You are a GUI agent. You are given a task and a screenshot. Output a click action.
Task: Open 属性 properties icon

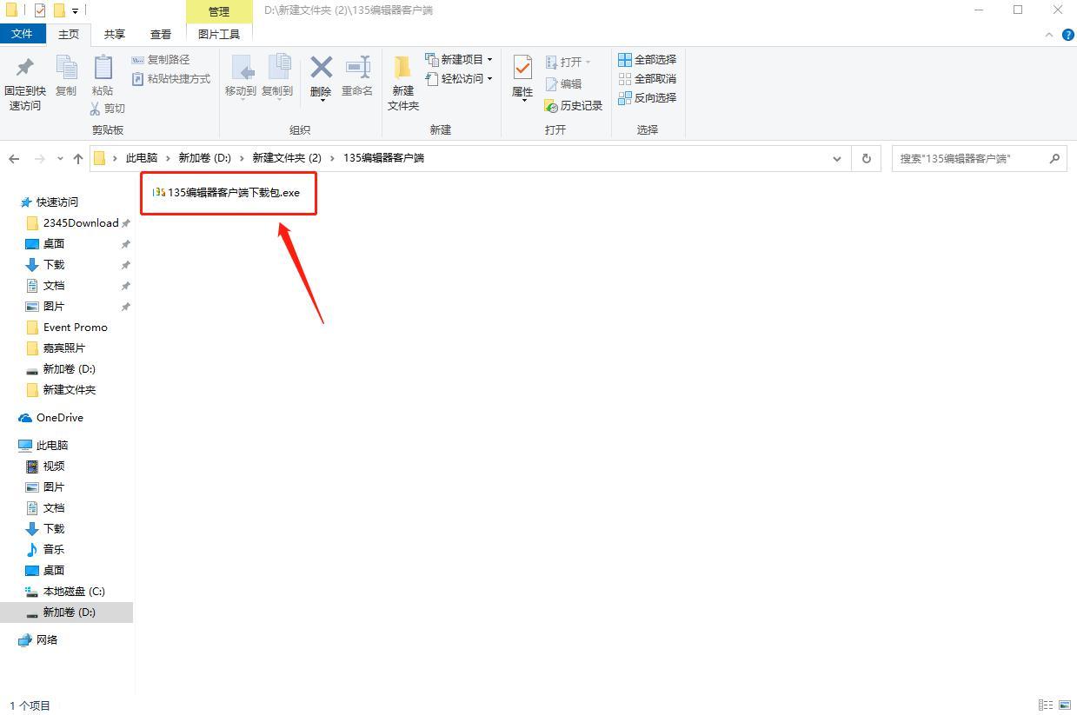tap(522, 68)
